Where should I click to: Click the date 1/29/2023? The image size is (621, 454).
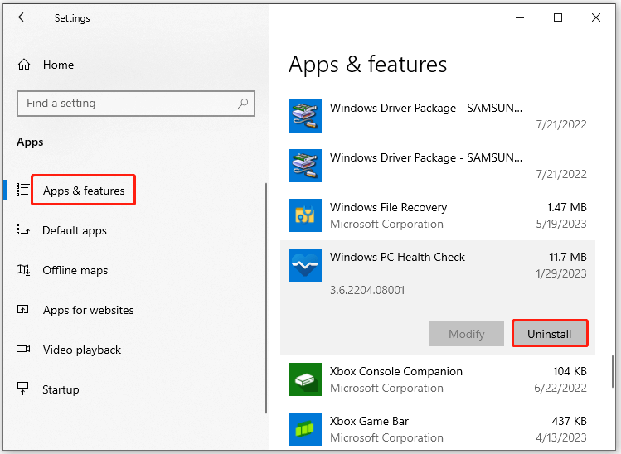(560, 273)
